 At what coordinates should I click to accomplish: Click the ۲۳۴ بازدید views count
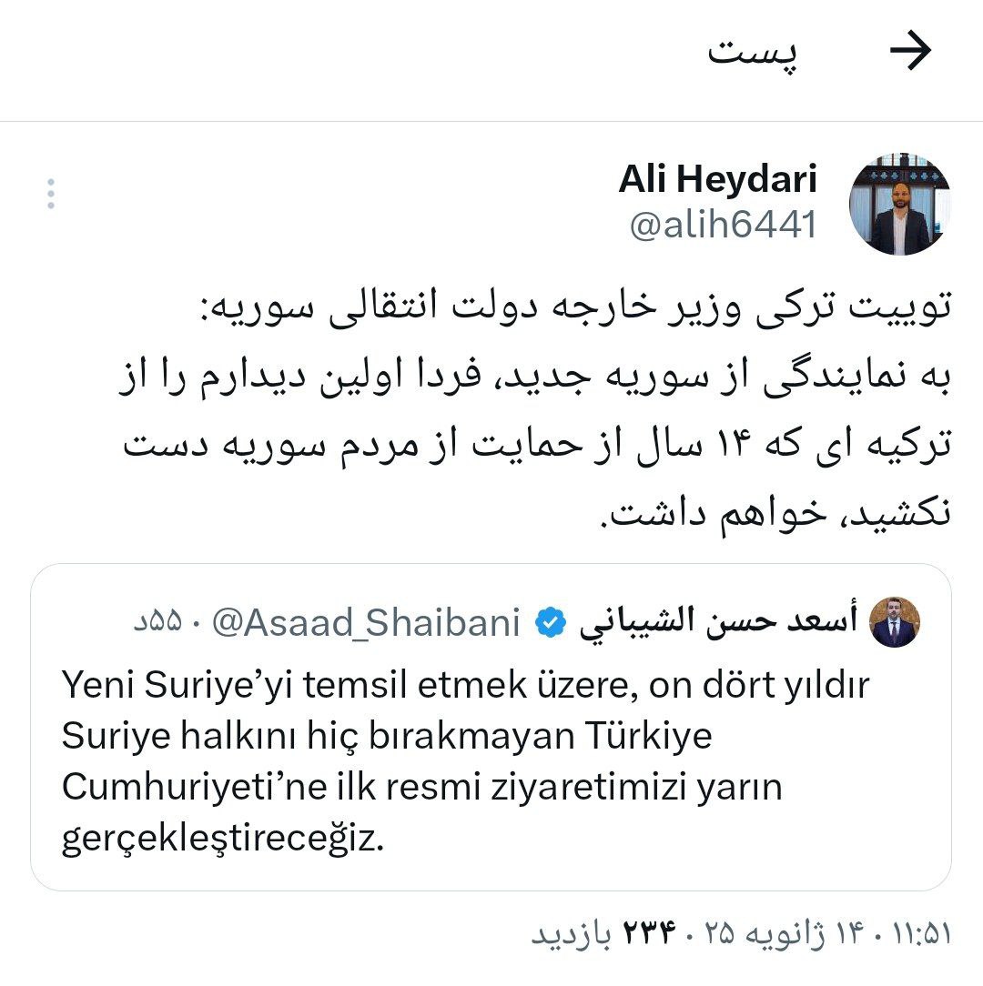pos(604,934)
